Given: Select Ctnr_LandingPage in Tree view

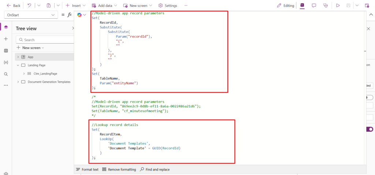Looking at the screenshot, I should point(45,74).
